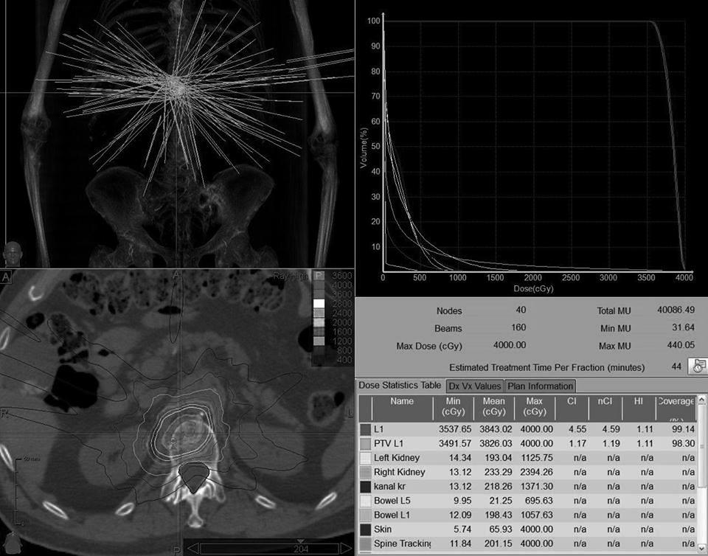Click the 4000 value in the isodose legend
This screenshot has height=556, width=708.
pyautogui.click(x=341, y=285)
